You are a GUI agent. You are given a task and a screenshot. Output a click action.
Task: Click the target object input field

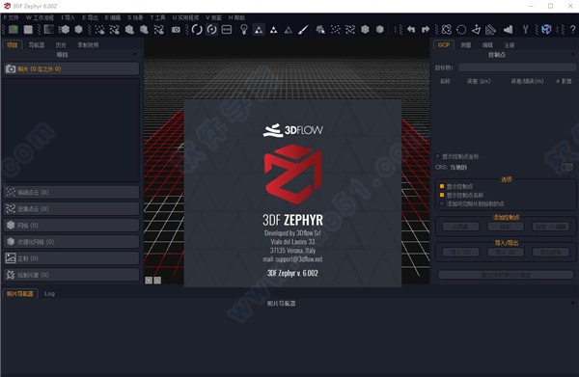click(x=517, y=67)
